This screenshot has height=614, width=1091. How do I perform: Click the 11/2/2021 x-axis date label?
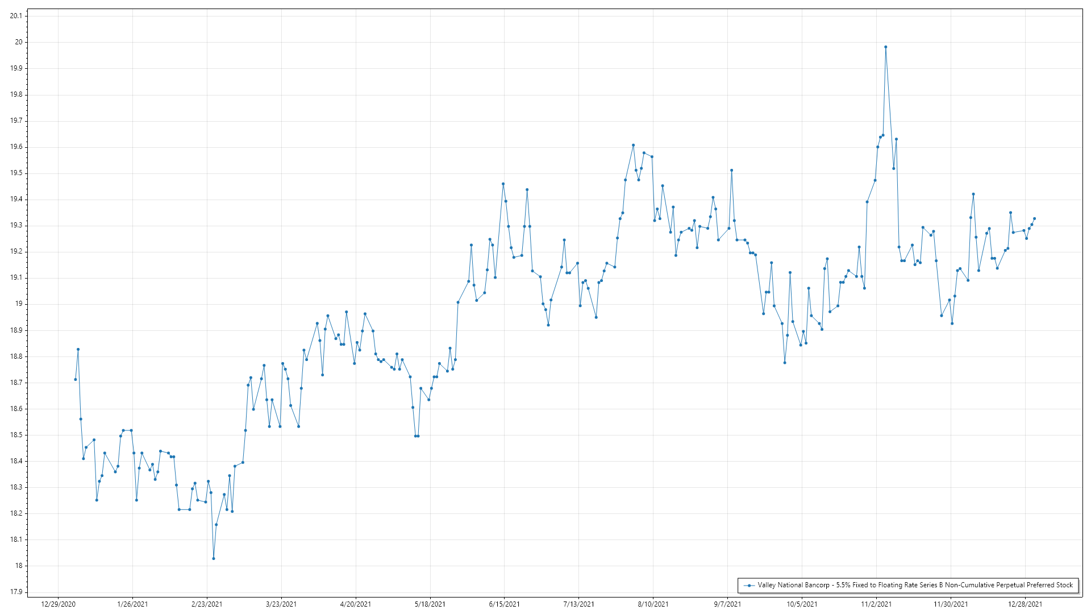click(x=876, y=604)
